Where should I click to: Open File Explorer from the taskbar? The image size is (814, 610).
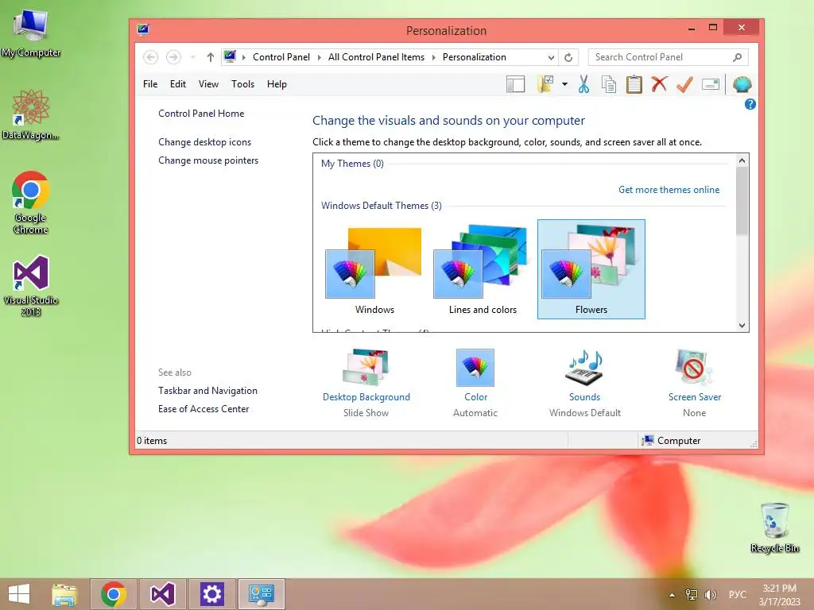(x=65, y=594)
